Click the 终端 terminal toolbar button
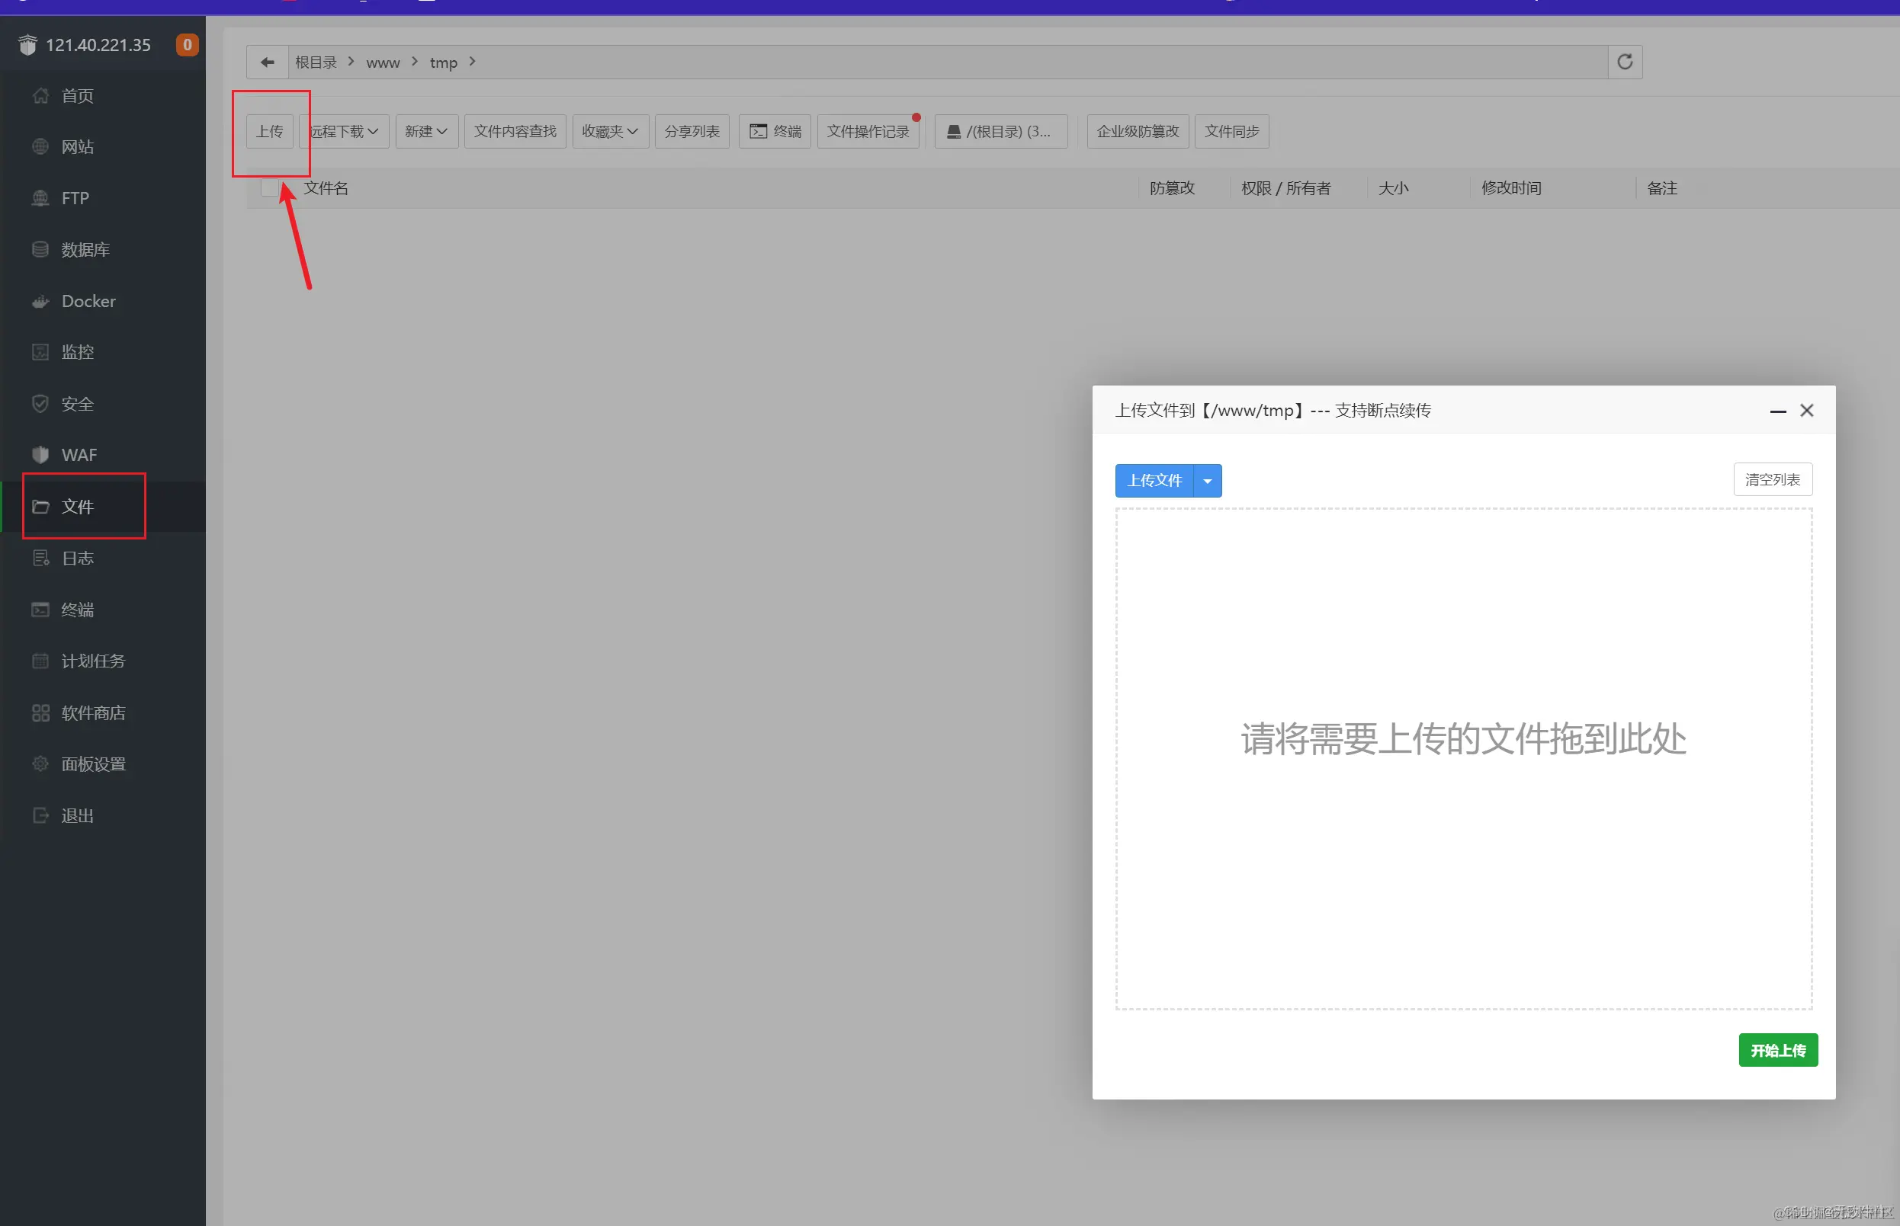1900x1226 pixels. [775, 131]
